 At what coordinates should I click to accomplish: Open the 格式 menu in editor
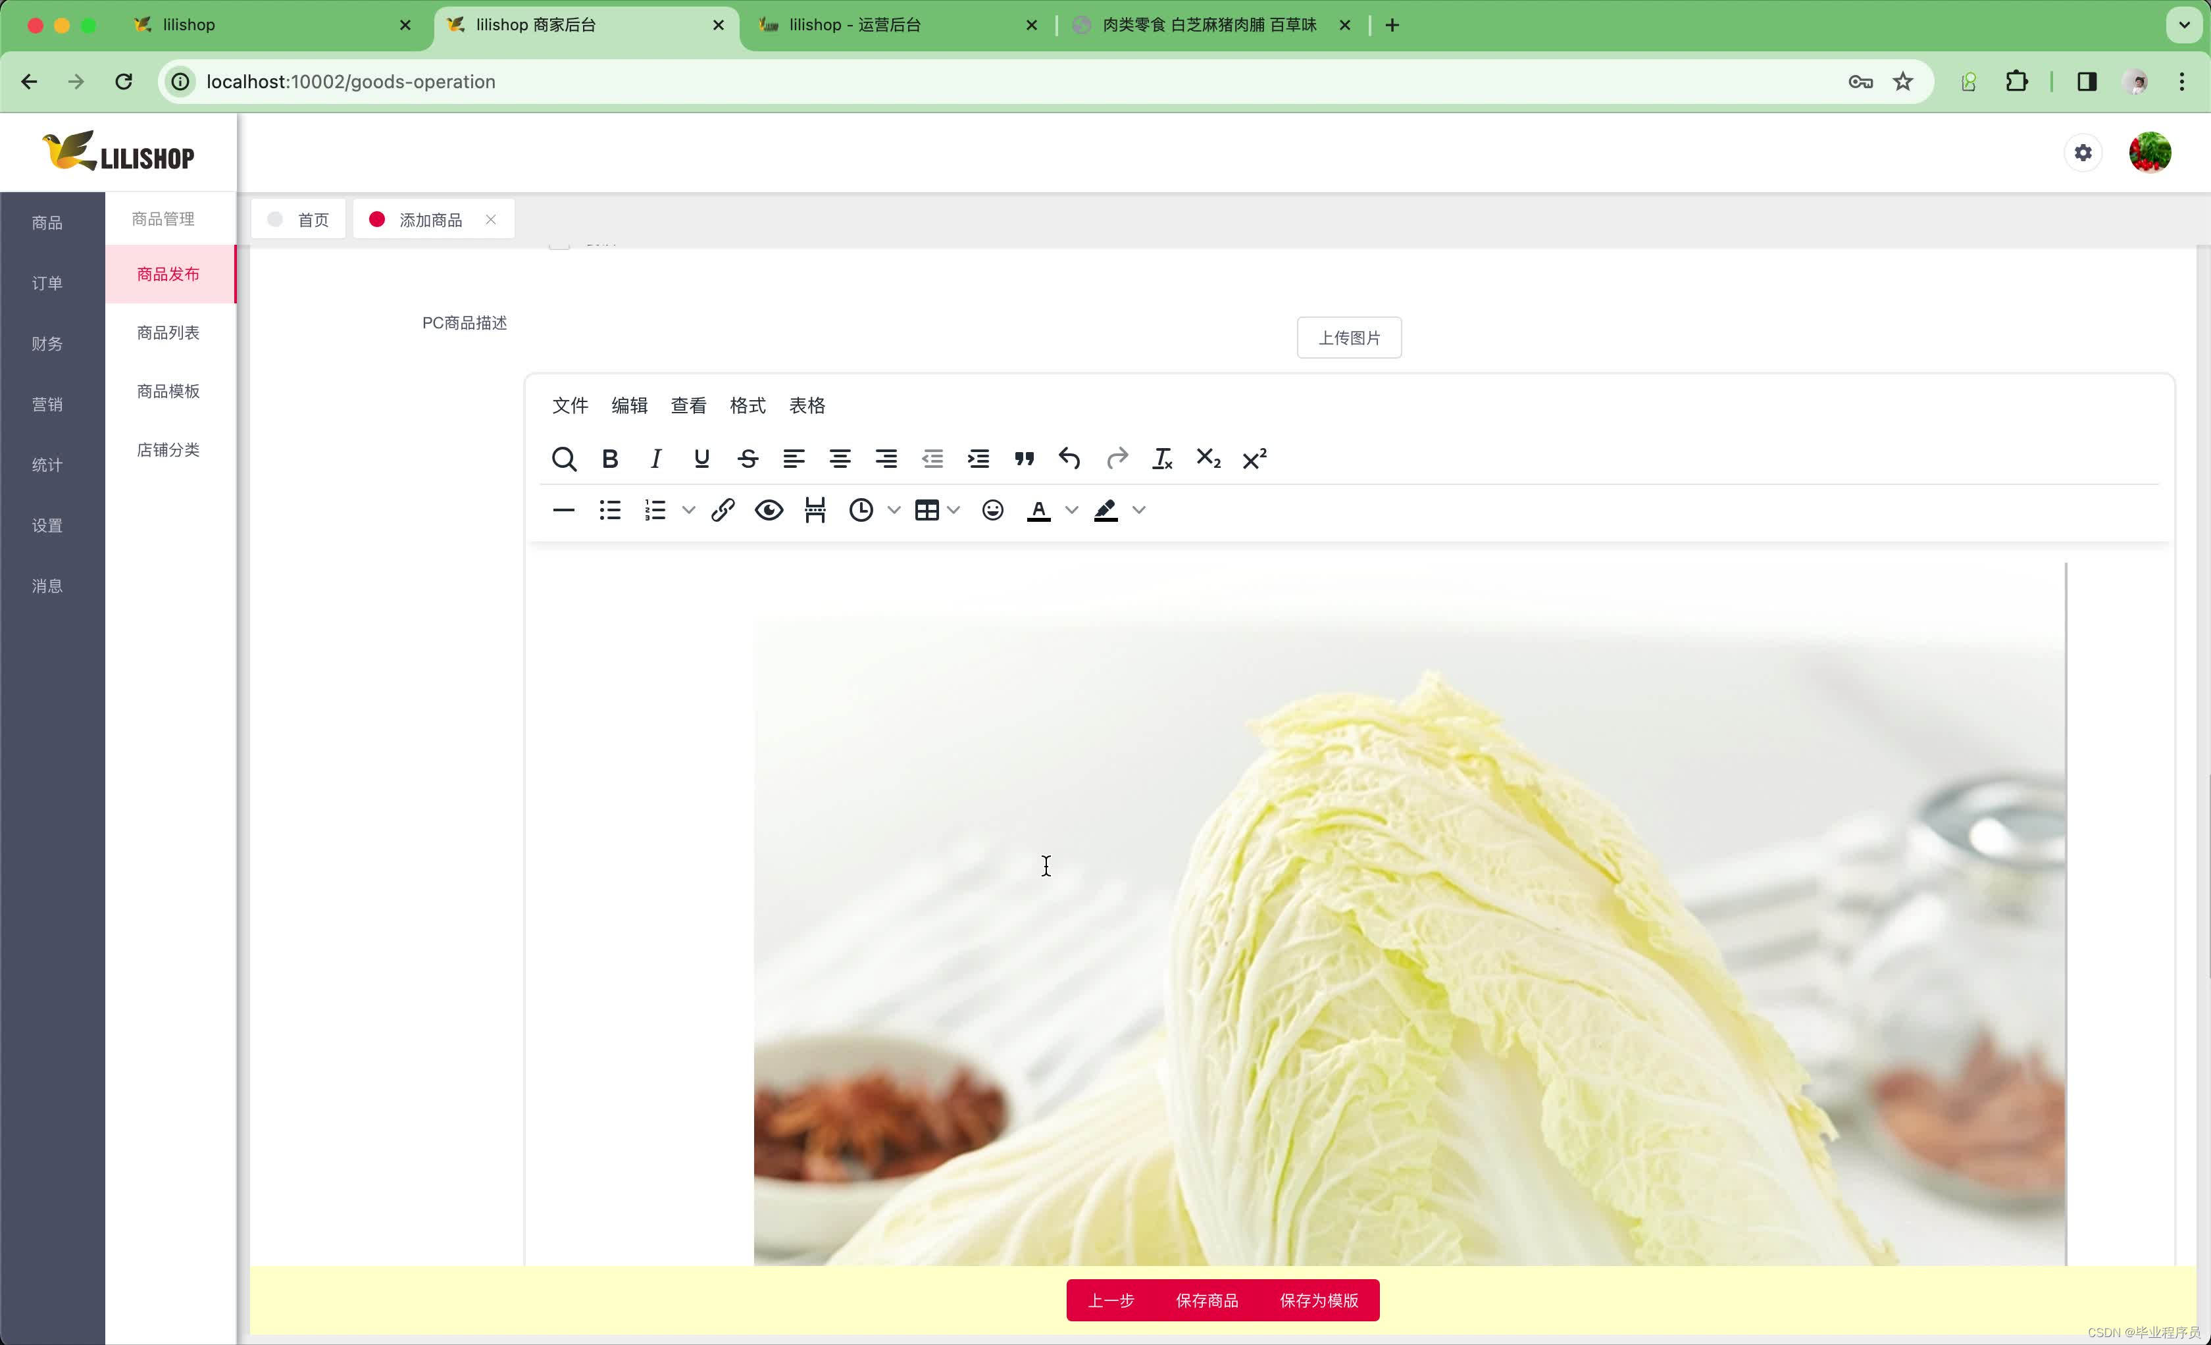[x=748, y=405]
